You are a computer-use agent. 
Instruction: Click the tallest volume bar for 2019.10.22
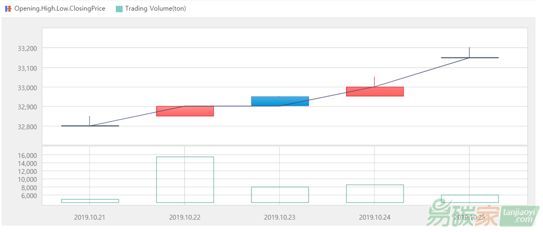pyautogui.click(x=185, y=179)
